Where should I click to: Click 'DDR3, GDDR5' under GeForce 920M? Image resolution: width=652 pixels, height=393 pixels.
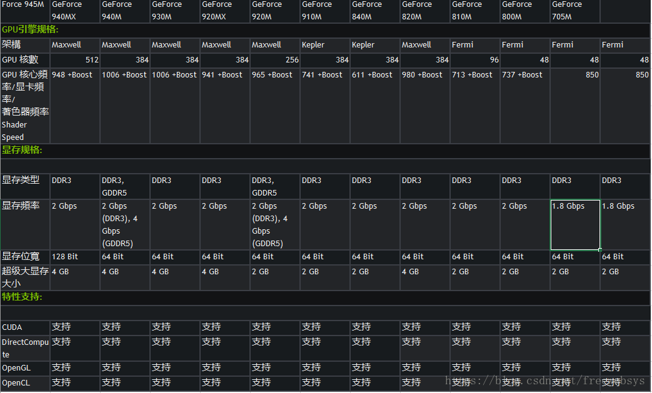tap(275, 186)
